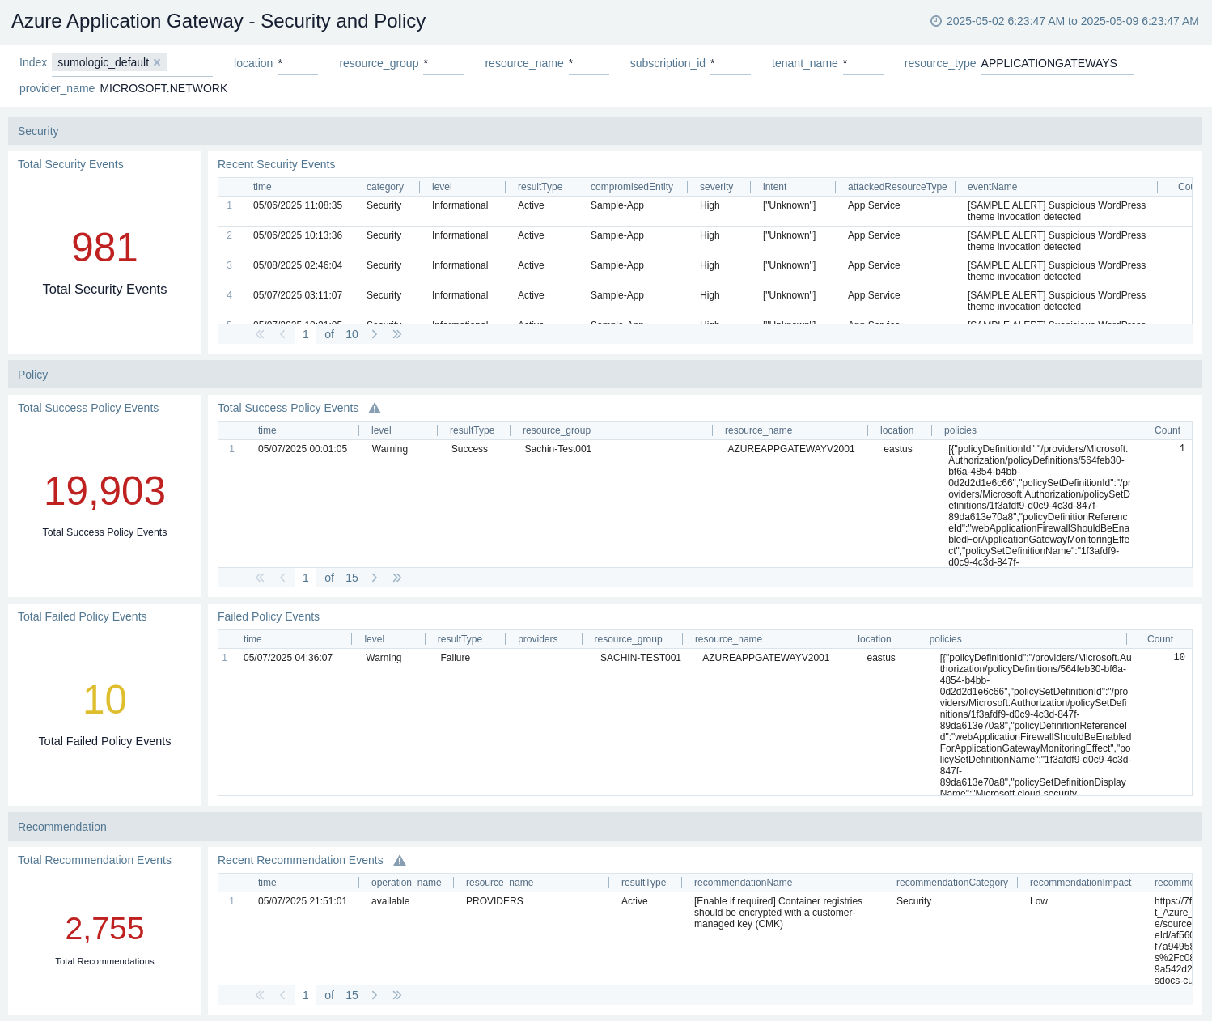Sort security events by eventName column

[992, 187]
